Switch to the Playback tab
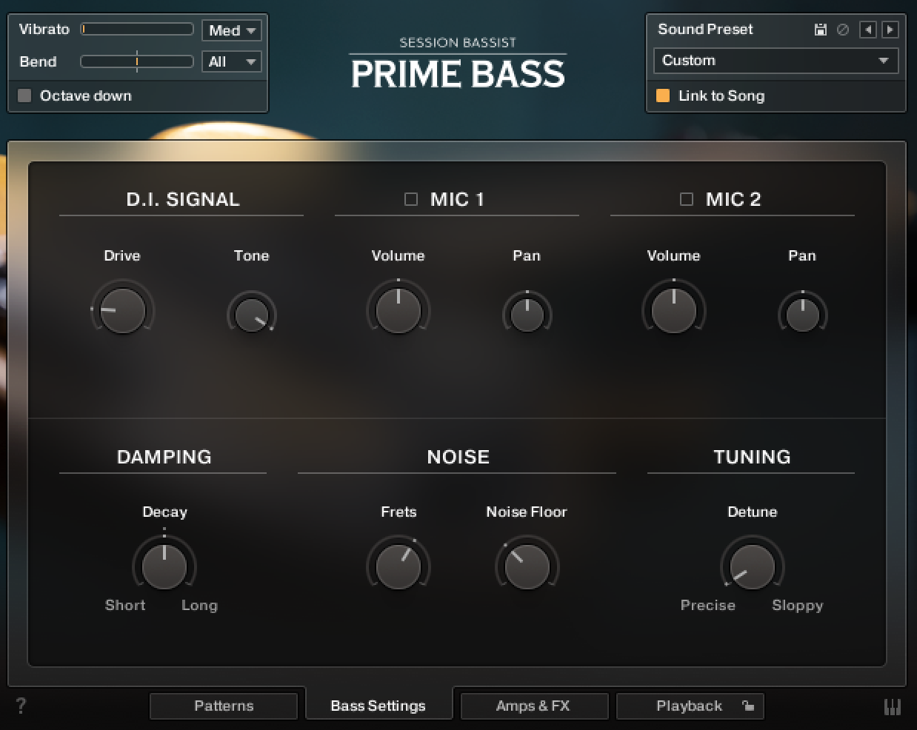The image size is (917, 730). tap(690, 706)
